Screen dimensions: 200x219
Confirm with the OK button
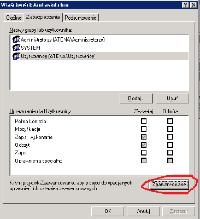tap(108, 211)
